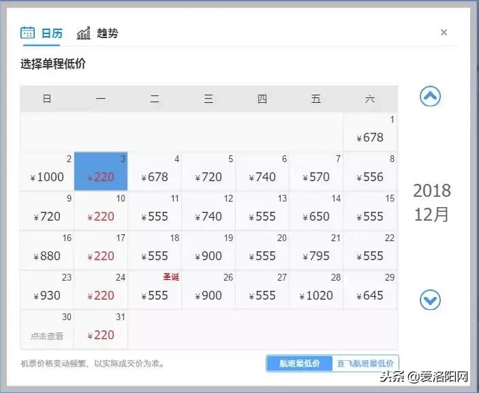Pick December 18 at ¥555
Viewport: 479px width, 393px height.
155,250
